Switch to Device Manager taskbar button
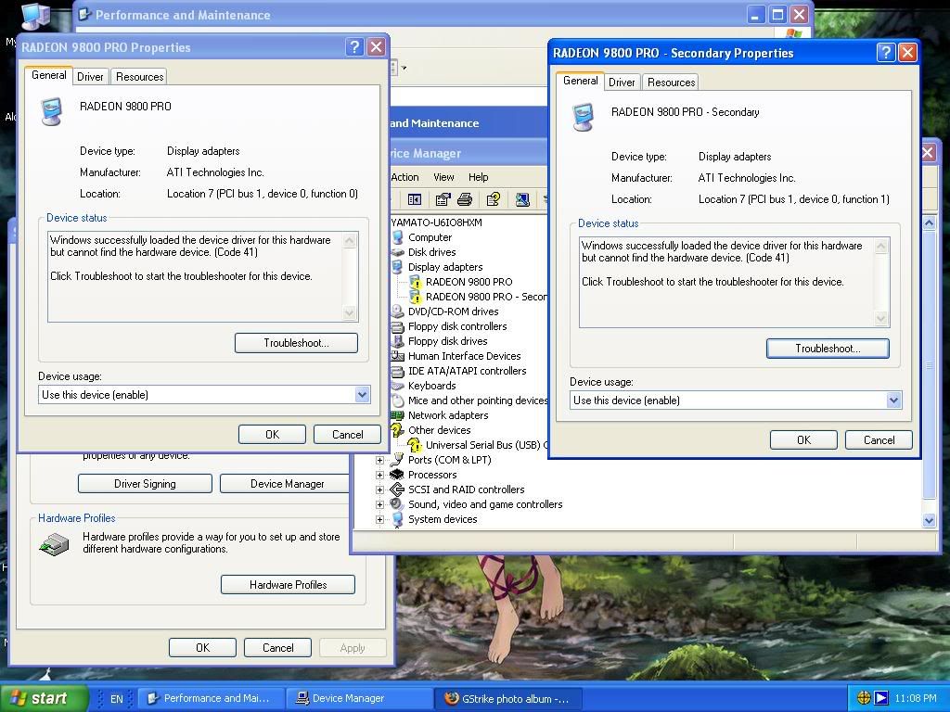Viewport: 950px width, 712px height. pos(359,698)
